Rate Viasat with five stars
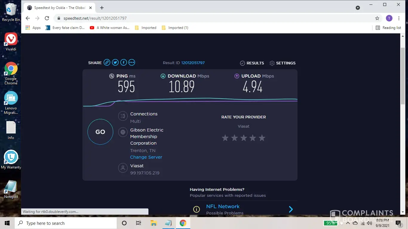 point(262,138)
